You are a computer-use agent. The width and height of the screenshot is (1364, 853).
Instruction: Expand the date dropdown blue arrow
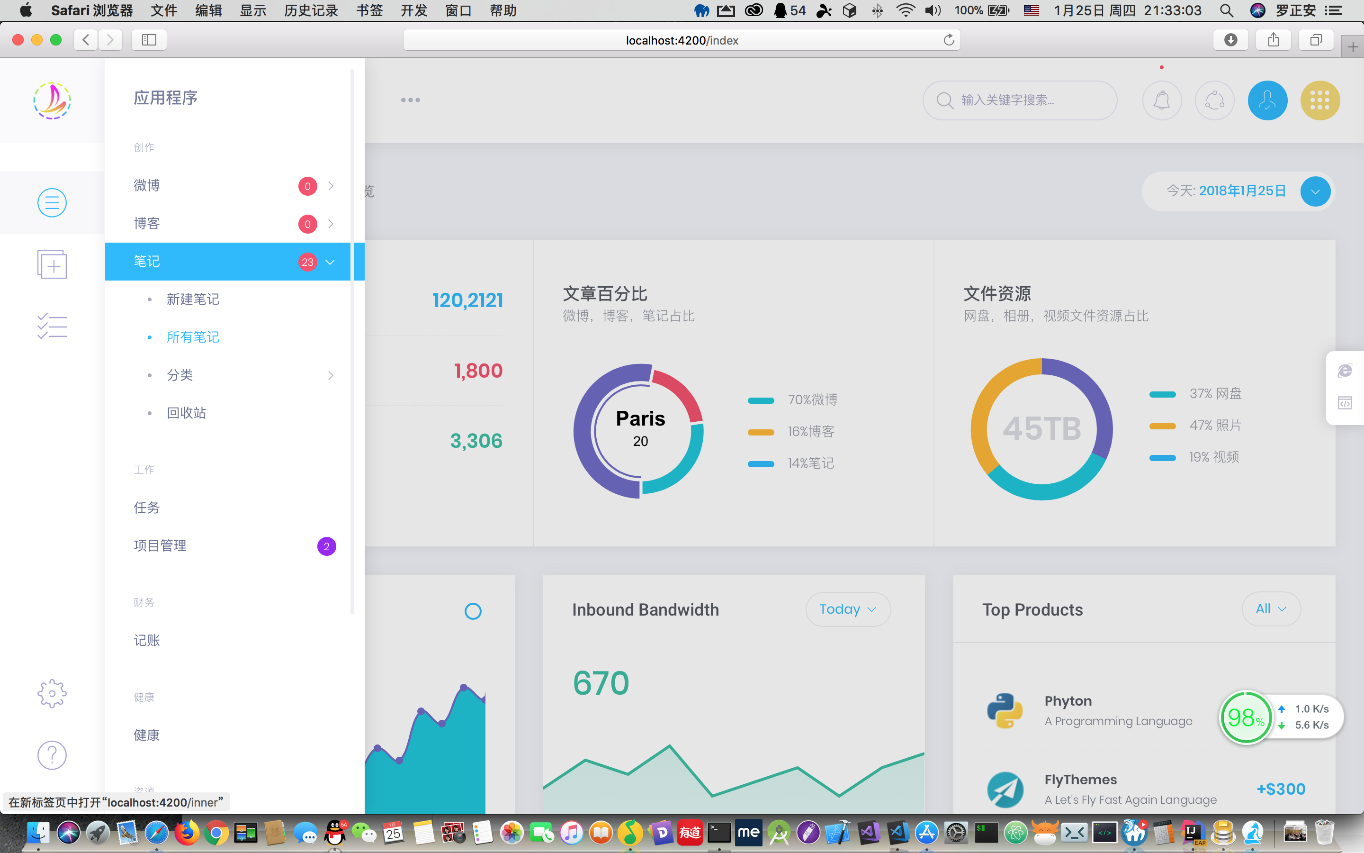1315,191
